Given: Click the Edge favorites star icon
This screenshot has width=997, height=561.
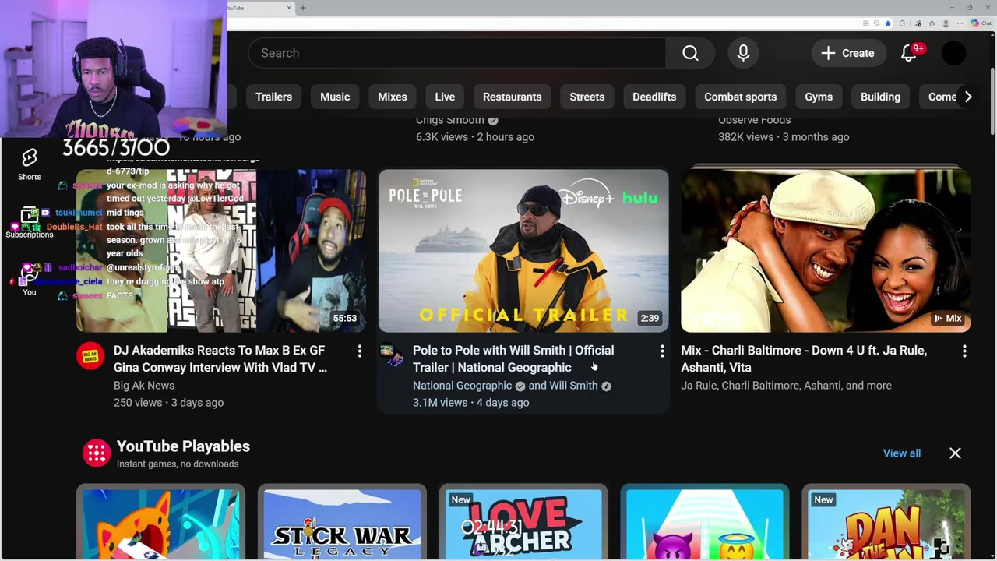Looking at the screenshot, I should tap(888, 23).
